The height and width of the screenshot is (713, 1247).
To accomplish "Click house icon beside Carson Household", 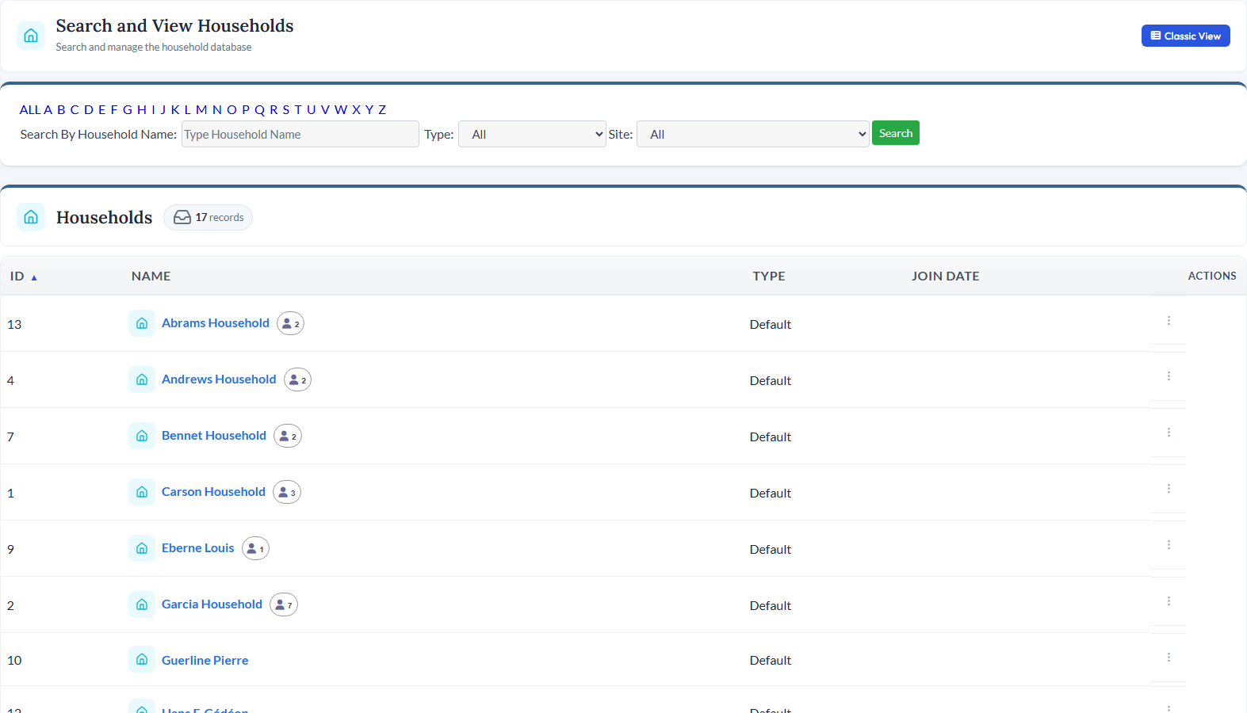I will 142,492.
